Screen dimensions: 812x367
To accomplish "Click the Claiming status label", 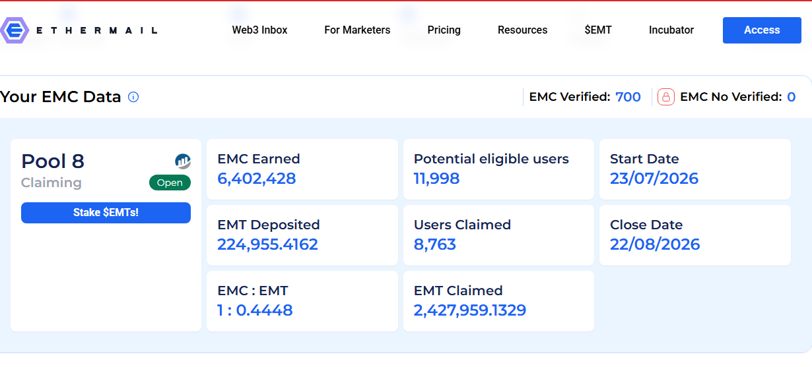I will 51,183.
